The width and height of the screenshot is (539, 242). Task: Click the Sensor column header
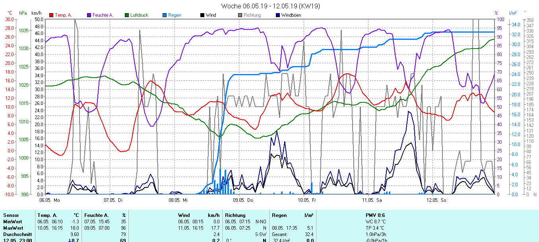(11, 215)
